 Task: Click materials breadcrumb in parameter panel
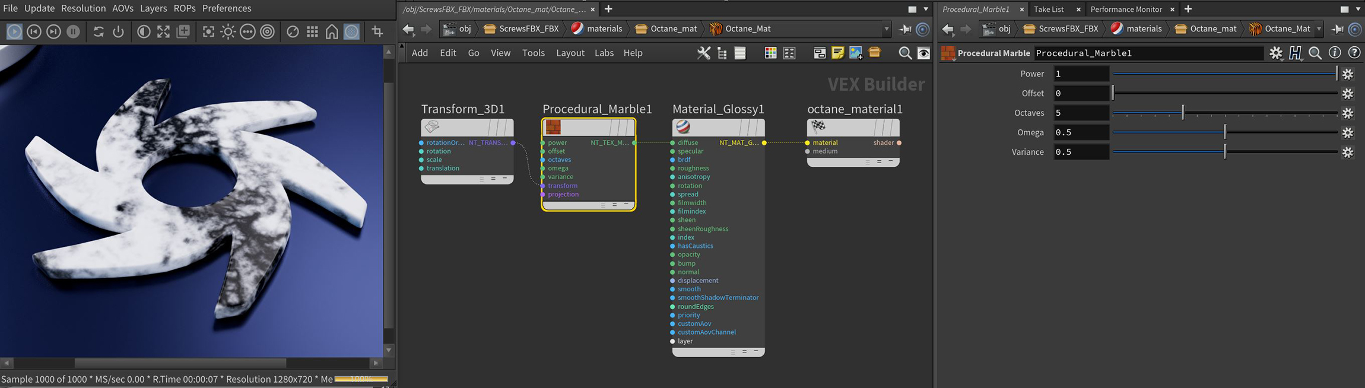(x=1136, y=28)
